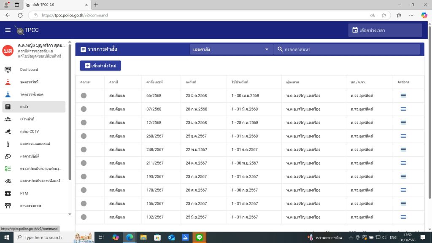The height and width of the screenshot is (243, 432).
Task: Open the PTM icon in sidebar
Action: [8, 193]
